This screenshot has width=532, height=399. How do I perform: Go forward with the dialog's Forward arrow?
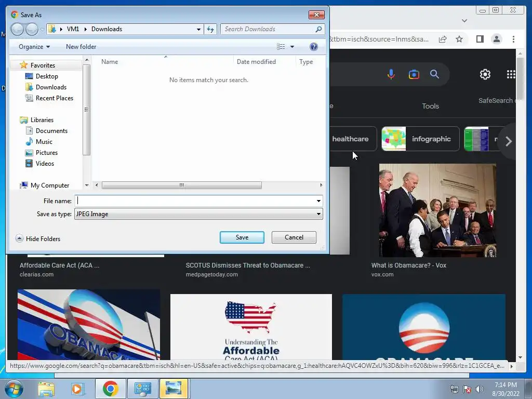coord(32,29)
